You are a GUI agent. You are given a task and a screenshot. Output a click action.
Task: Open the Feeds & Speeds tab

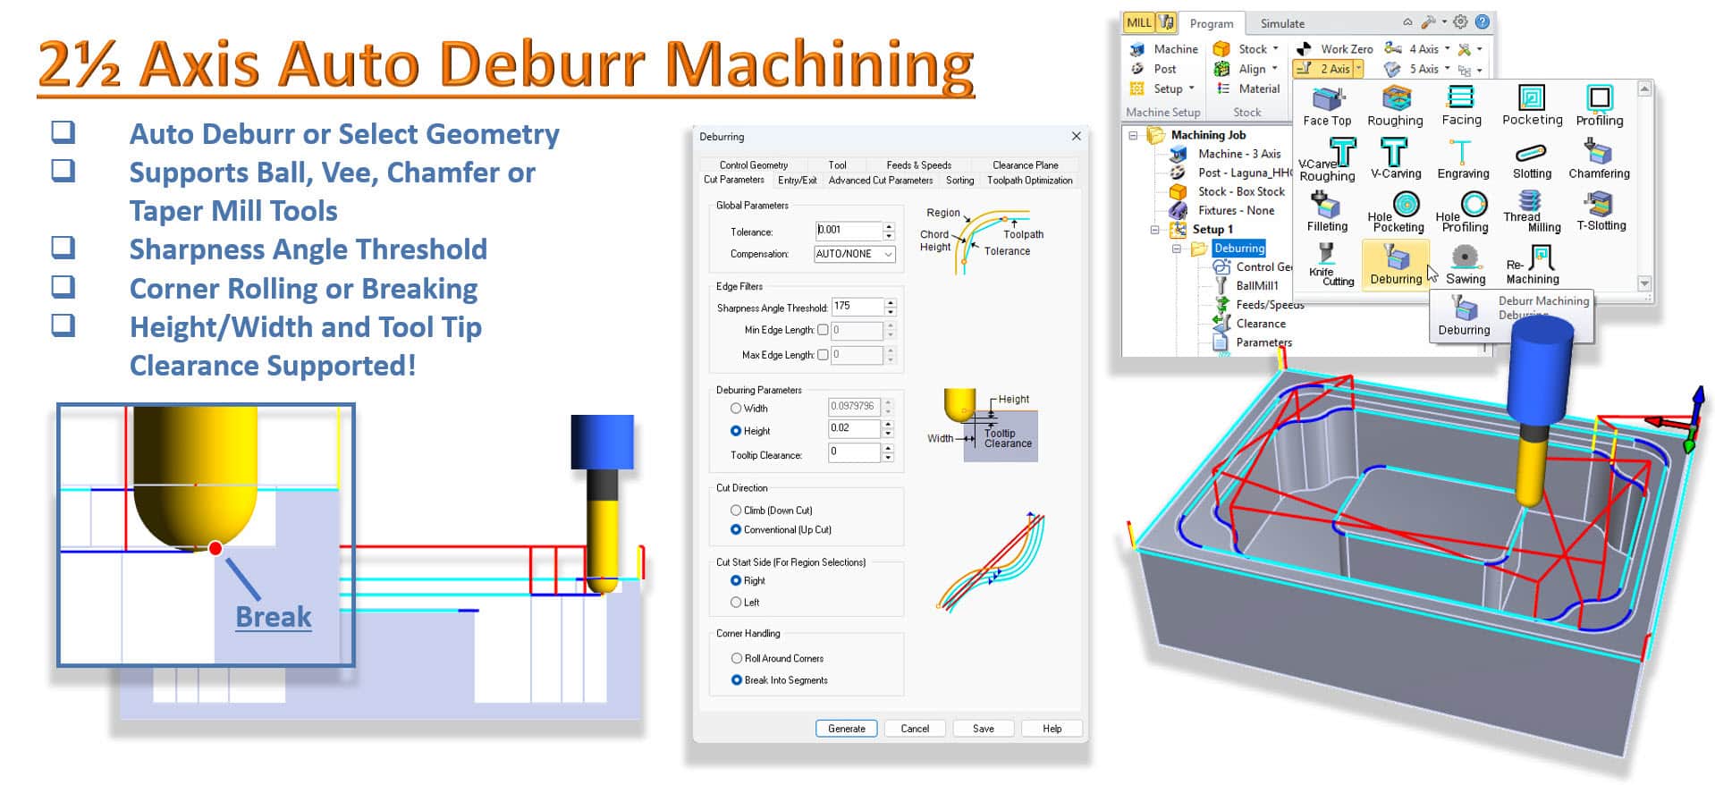coord(918,165)
